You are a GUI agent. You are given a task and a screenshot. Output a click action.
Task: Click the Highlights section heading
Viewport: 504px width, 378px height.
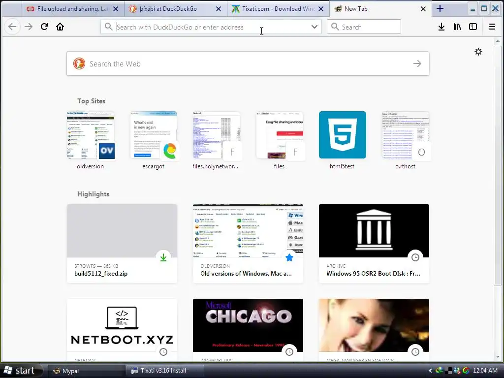[93, 194]
